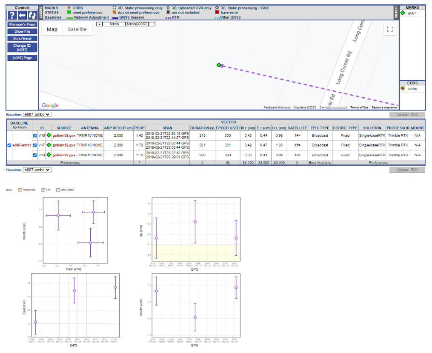Click the plus zoom button above map
Viewport: 432px width, 353px height.
[x=99, y=24]
